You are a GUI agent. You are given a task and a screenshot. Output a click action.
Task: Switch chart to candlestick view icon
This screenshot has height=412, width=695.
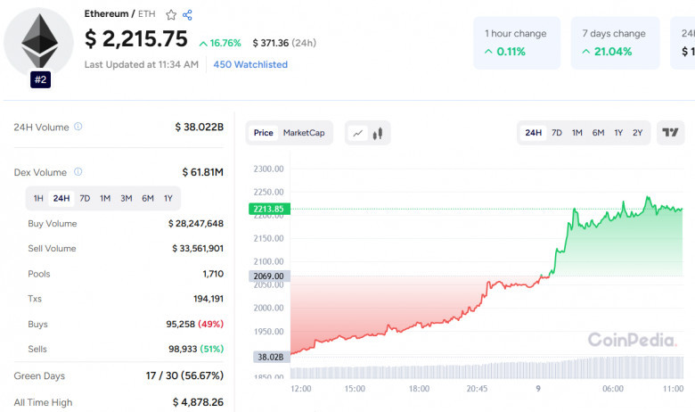click(378, 133)
